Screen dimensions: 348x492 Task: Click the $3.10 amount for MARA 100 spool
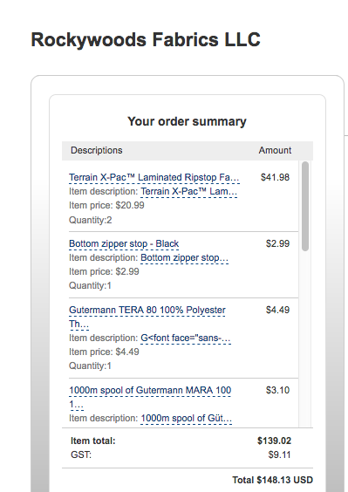(277, 390)
